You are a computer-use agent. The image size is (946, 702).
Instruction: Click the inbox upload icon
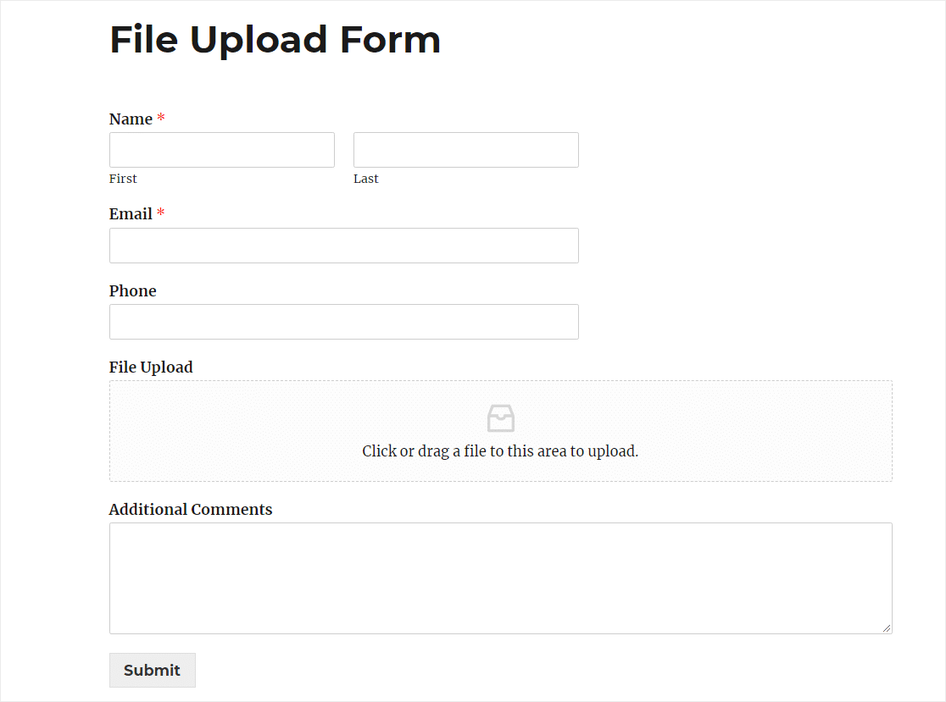click(x=501, y=418)
